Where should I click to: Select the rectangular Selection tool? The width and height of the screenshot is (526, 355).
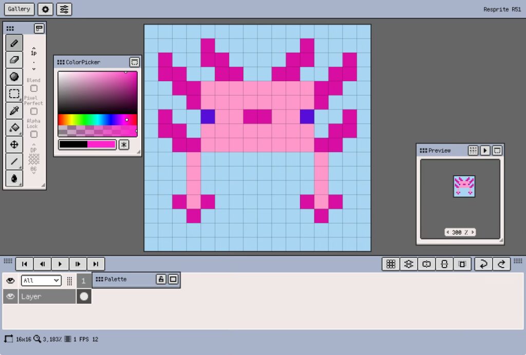pyautogui.click(x=14, y=94)
